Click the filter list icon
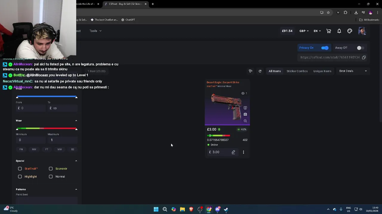The height and width of the screenshot is (214, 382). (x=251, y=71)
